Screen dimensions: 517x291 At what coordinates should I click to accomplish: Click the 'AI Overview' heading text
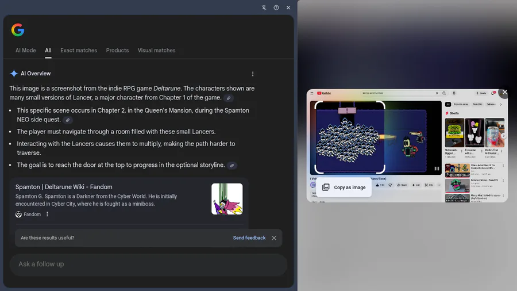(36, 74)
